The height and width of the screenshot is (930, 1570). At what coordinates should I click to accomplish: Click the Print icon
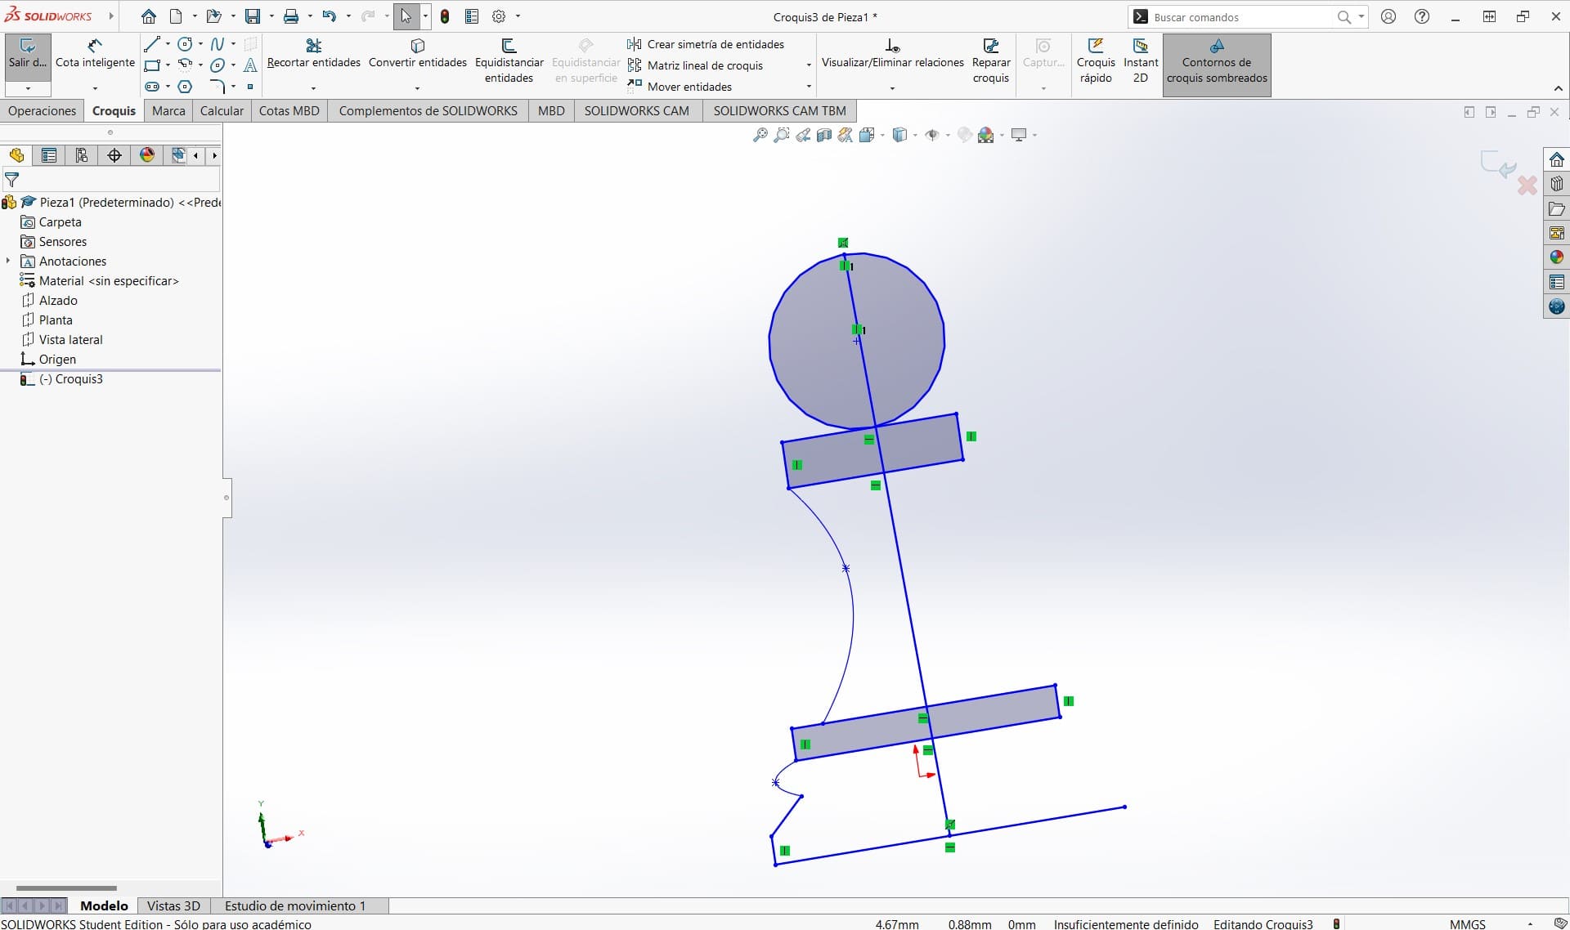291,16
